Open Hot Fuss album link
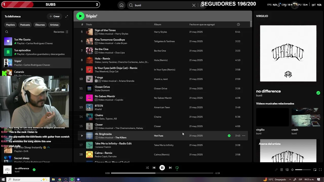The image size is (324, 182). [x=158, y=136]
